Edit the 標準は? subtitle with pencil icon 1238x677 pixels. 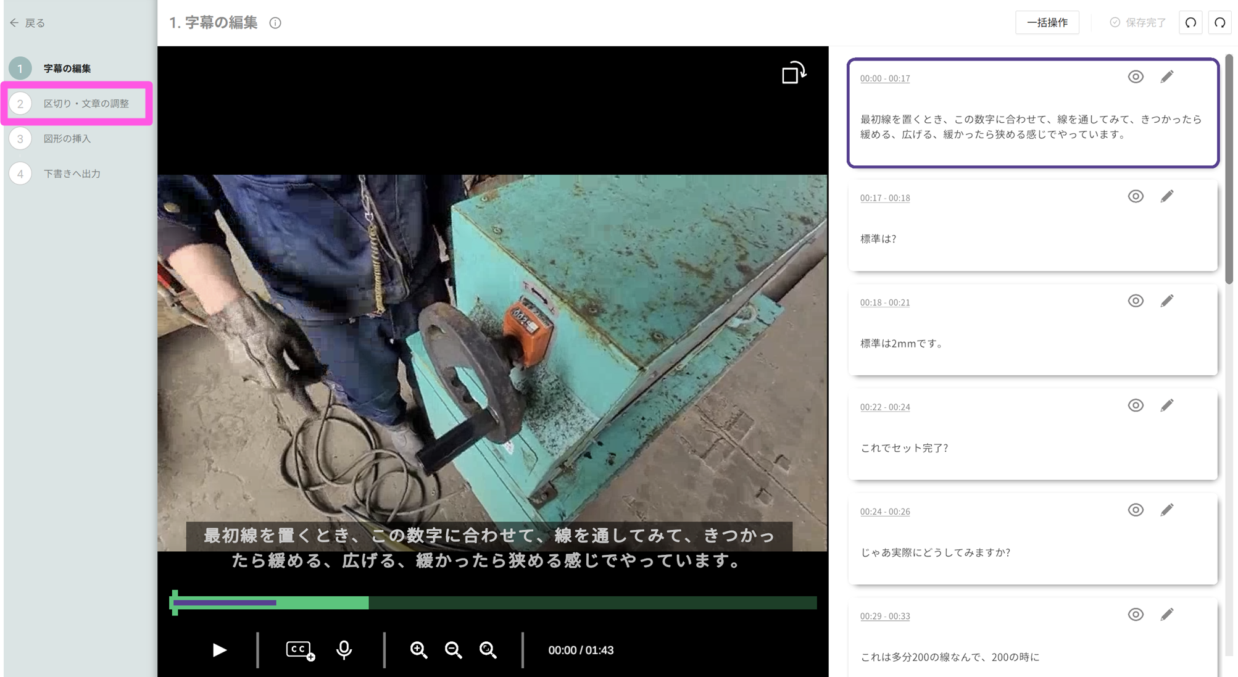coord(1166,197)
